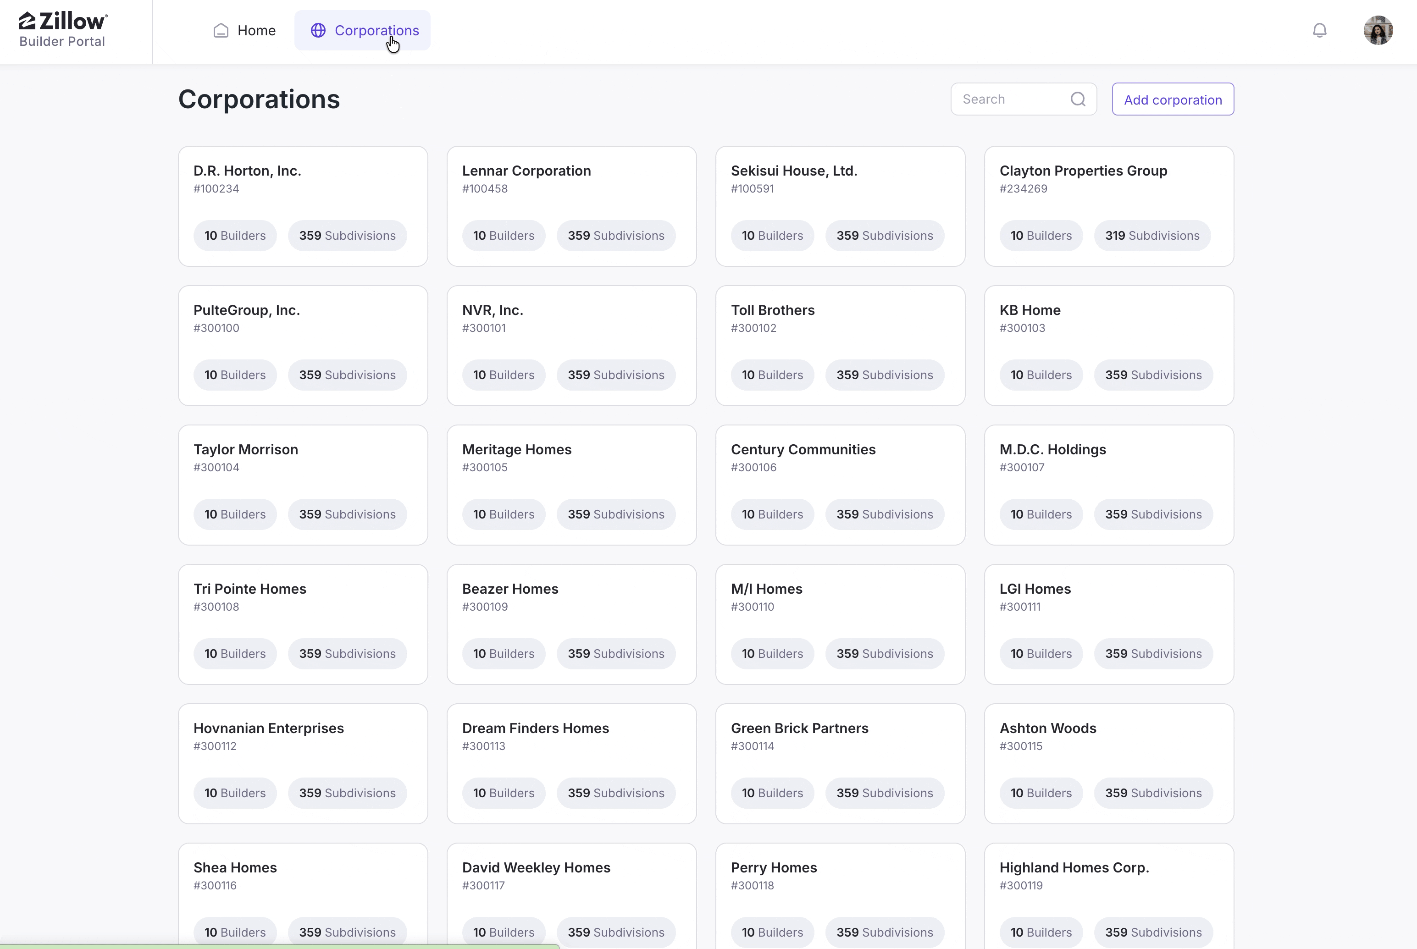The height and width of the screenshot is (949, 1417).
Task: Open the NVR, Inc. card
Action: pyautogui.click(x=571, y=346)
